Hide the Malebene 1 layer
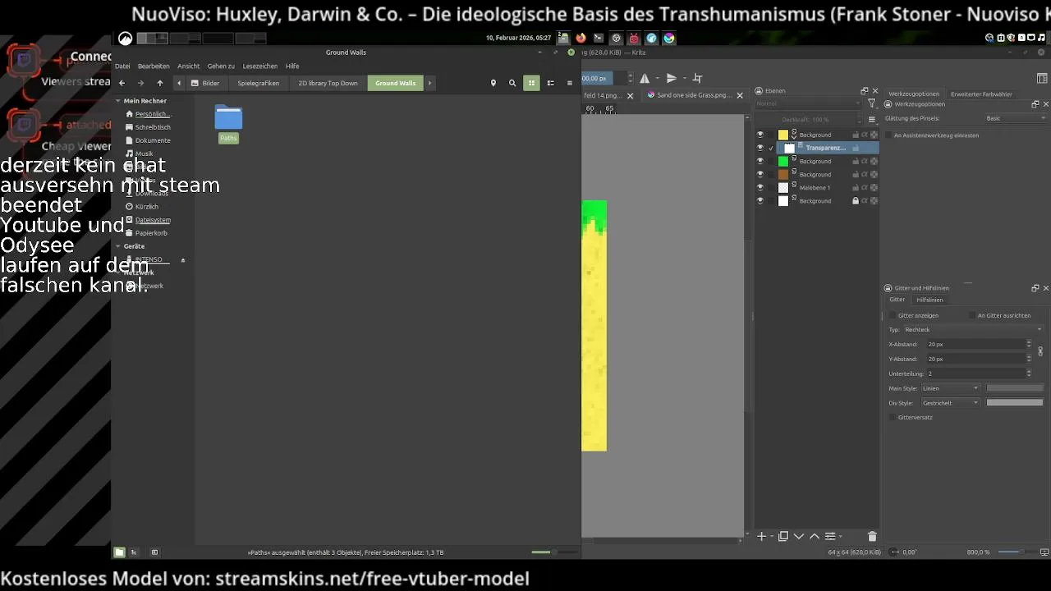 click(760, 187)
